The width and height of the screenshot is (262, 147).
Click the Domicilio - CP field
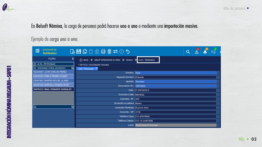click(176, 112)
